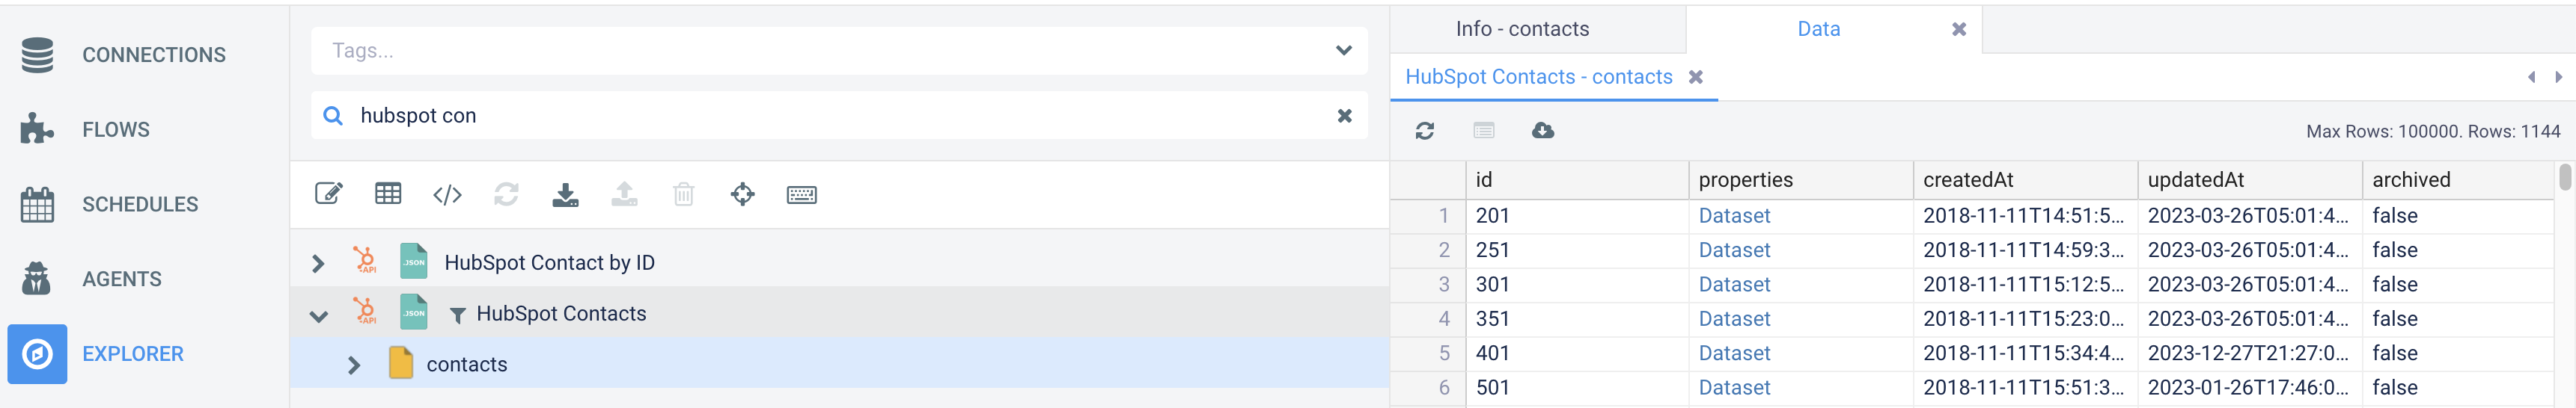Click the hubspot con search field
The image size is (2576, 408).
coord(838,116)
